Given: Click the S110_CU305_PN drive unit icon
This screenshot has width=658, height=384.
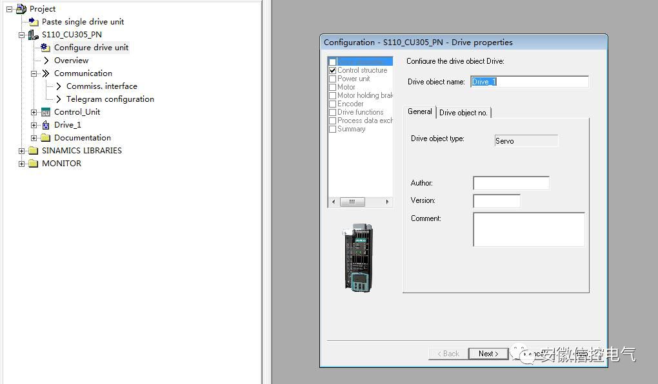Looking at the screenshot, I should [x=33, y=35].
